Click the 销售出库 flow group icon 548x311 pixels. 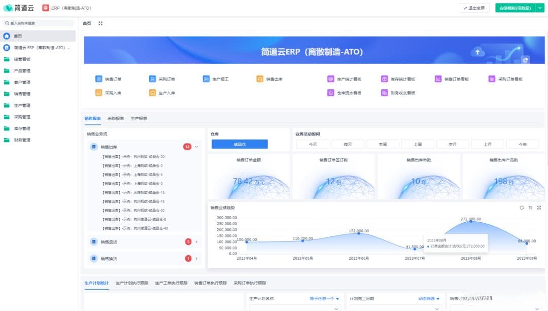pos(94,147)
